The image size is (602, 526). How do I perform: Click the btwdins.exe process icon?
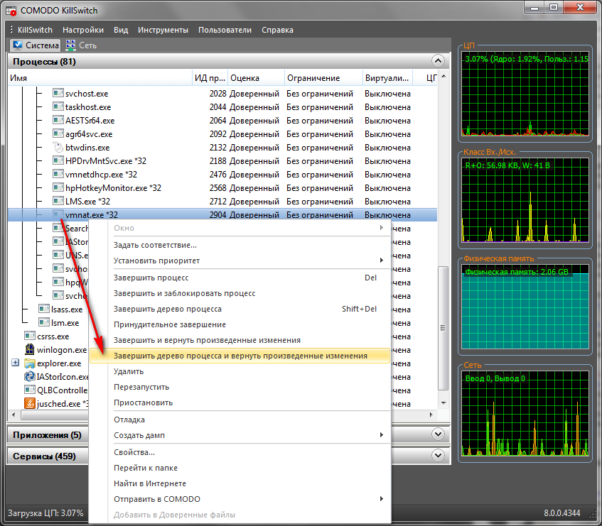(x=58, y=147)
